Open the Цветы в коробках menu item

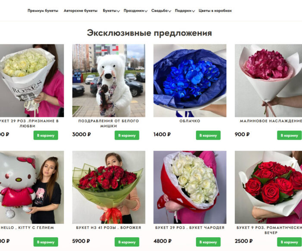pyautogui.click(x=215, y=11)
